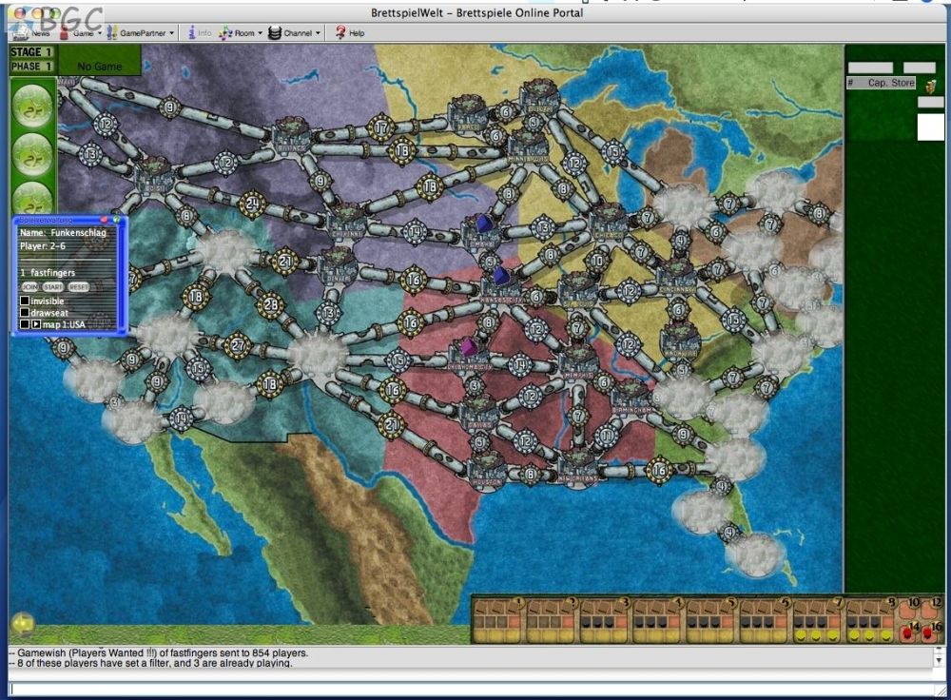951x700 pixels.
Task: Click the connection cost token 27
Action: pos(237,346)
